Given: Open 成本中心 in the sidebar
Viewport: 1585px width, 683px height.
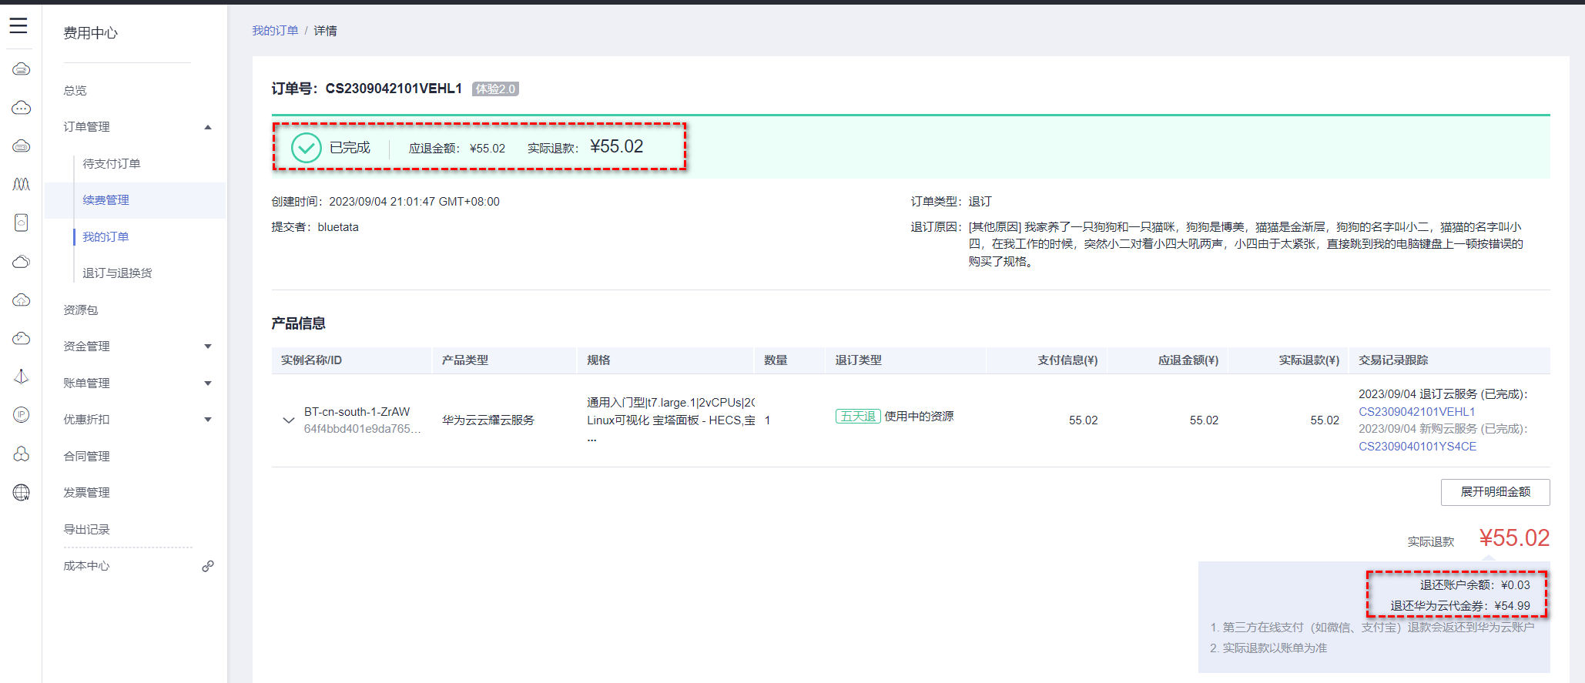Looking at the screenshot, I should [87, 566].
